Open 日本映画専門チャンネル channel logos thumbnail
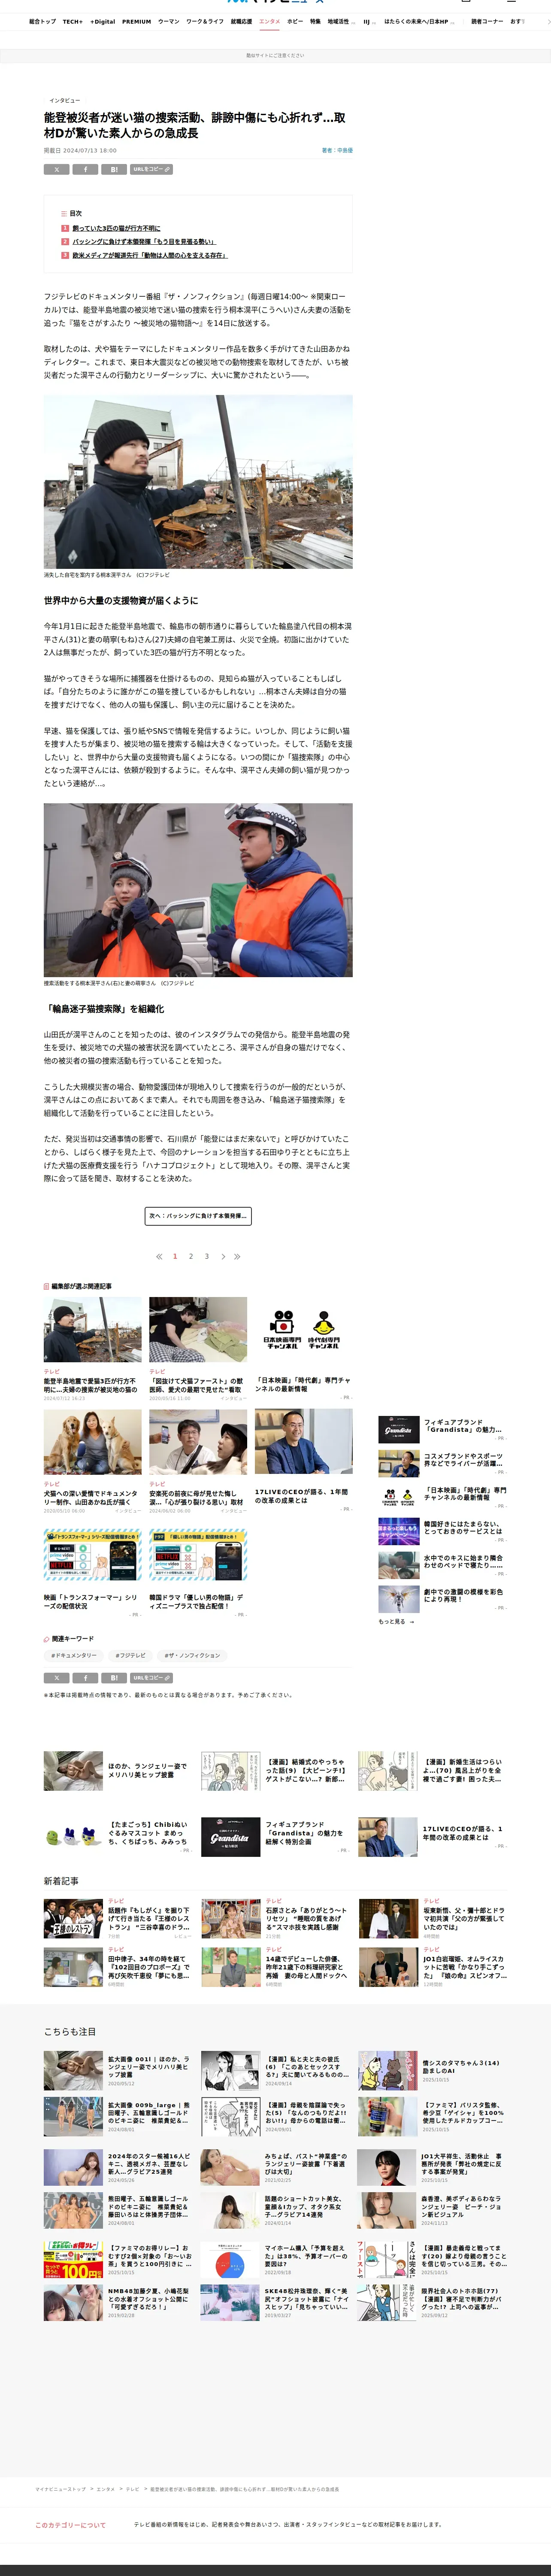Screen dimensions: 551x2576 coord(303,1330)
